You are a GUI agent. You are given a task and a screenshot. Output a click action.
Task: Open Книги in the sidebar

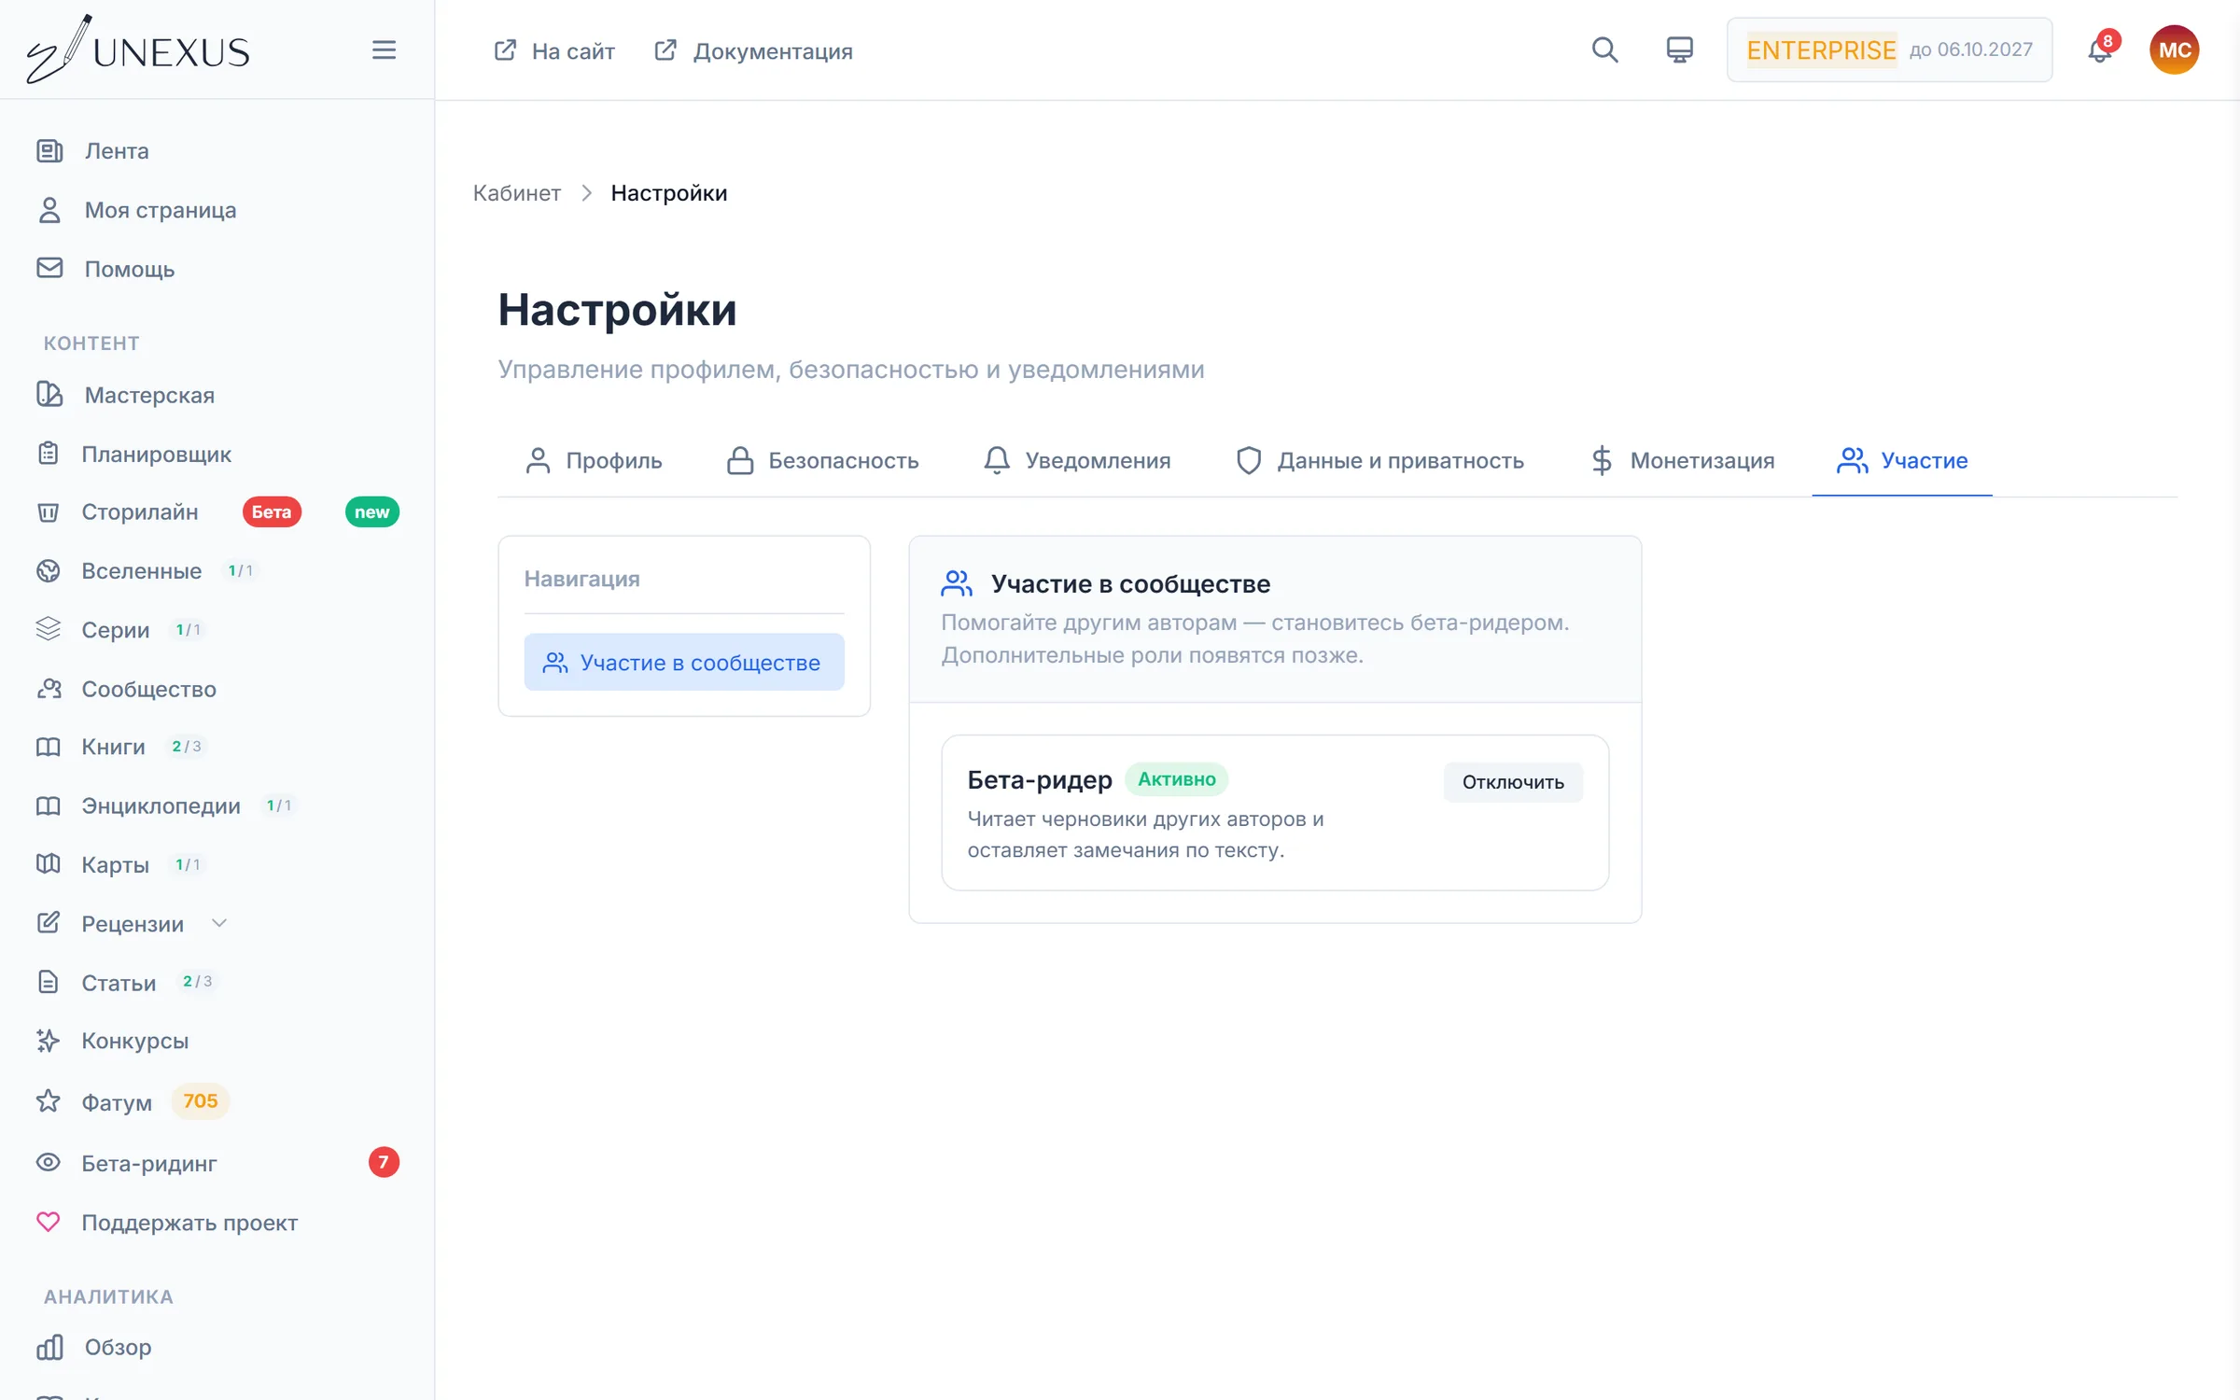tap(113, 747)
